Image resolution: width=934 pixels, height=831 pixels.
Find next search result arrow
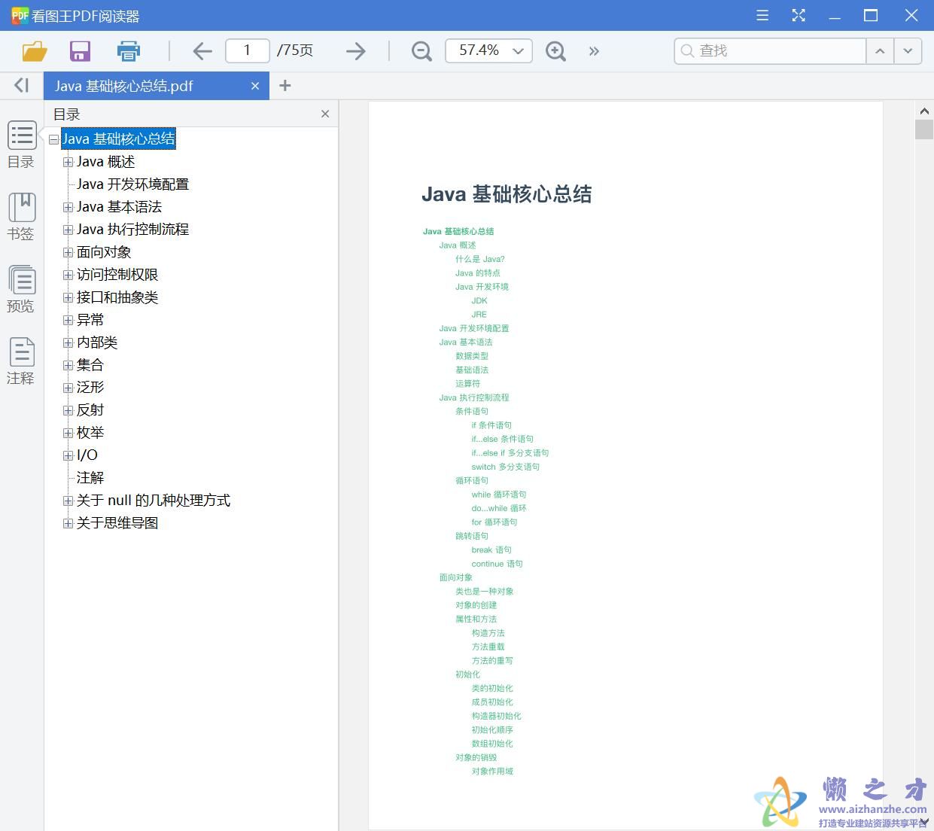[908, 51]
